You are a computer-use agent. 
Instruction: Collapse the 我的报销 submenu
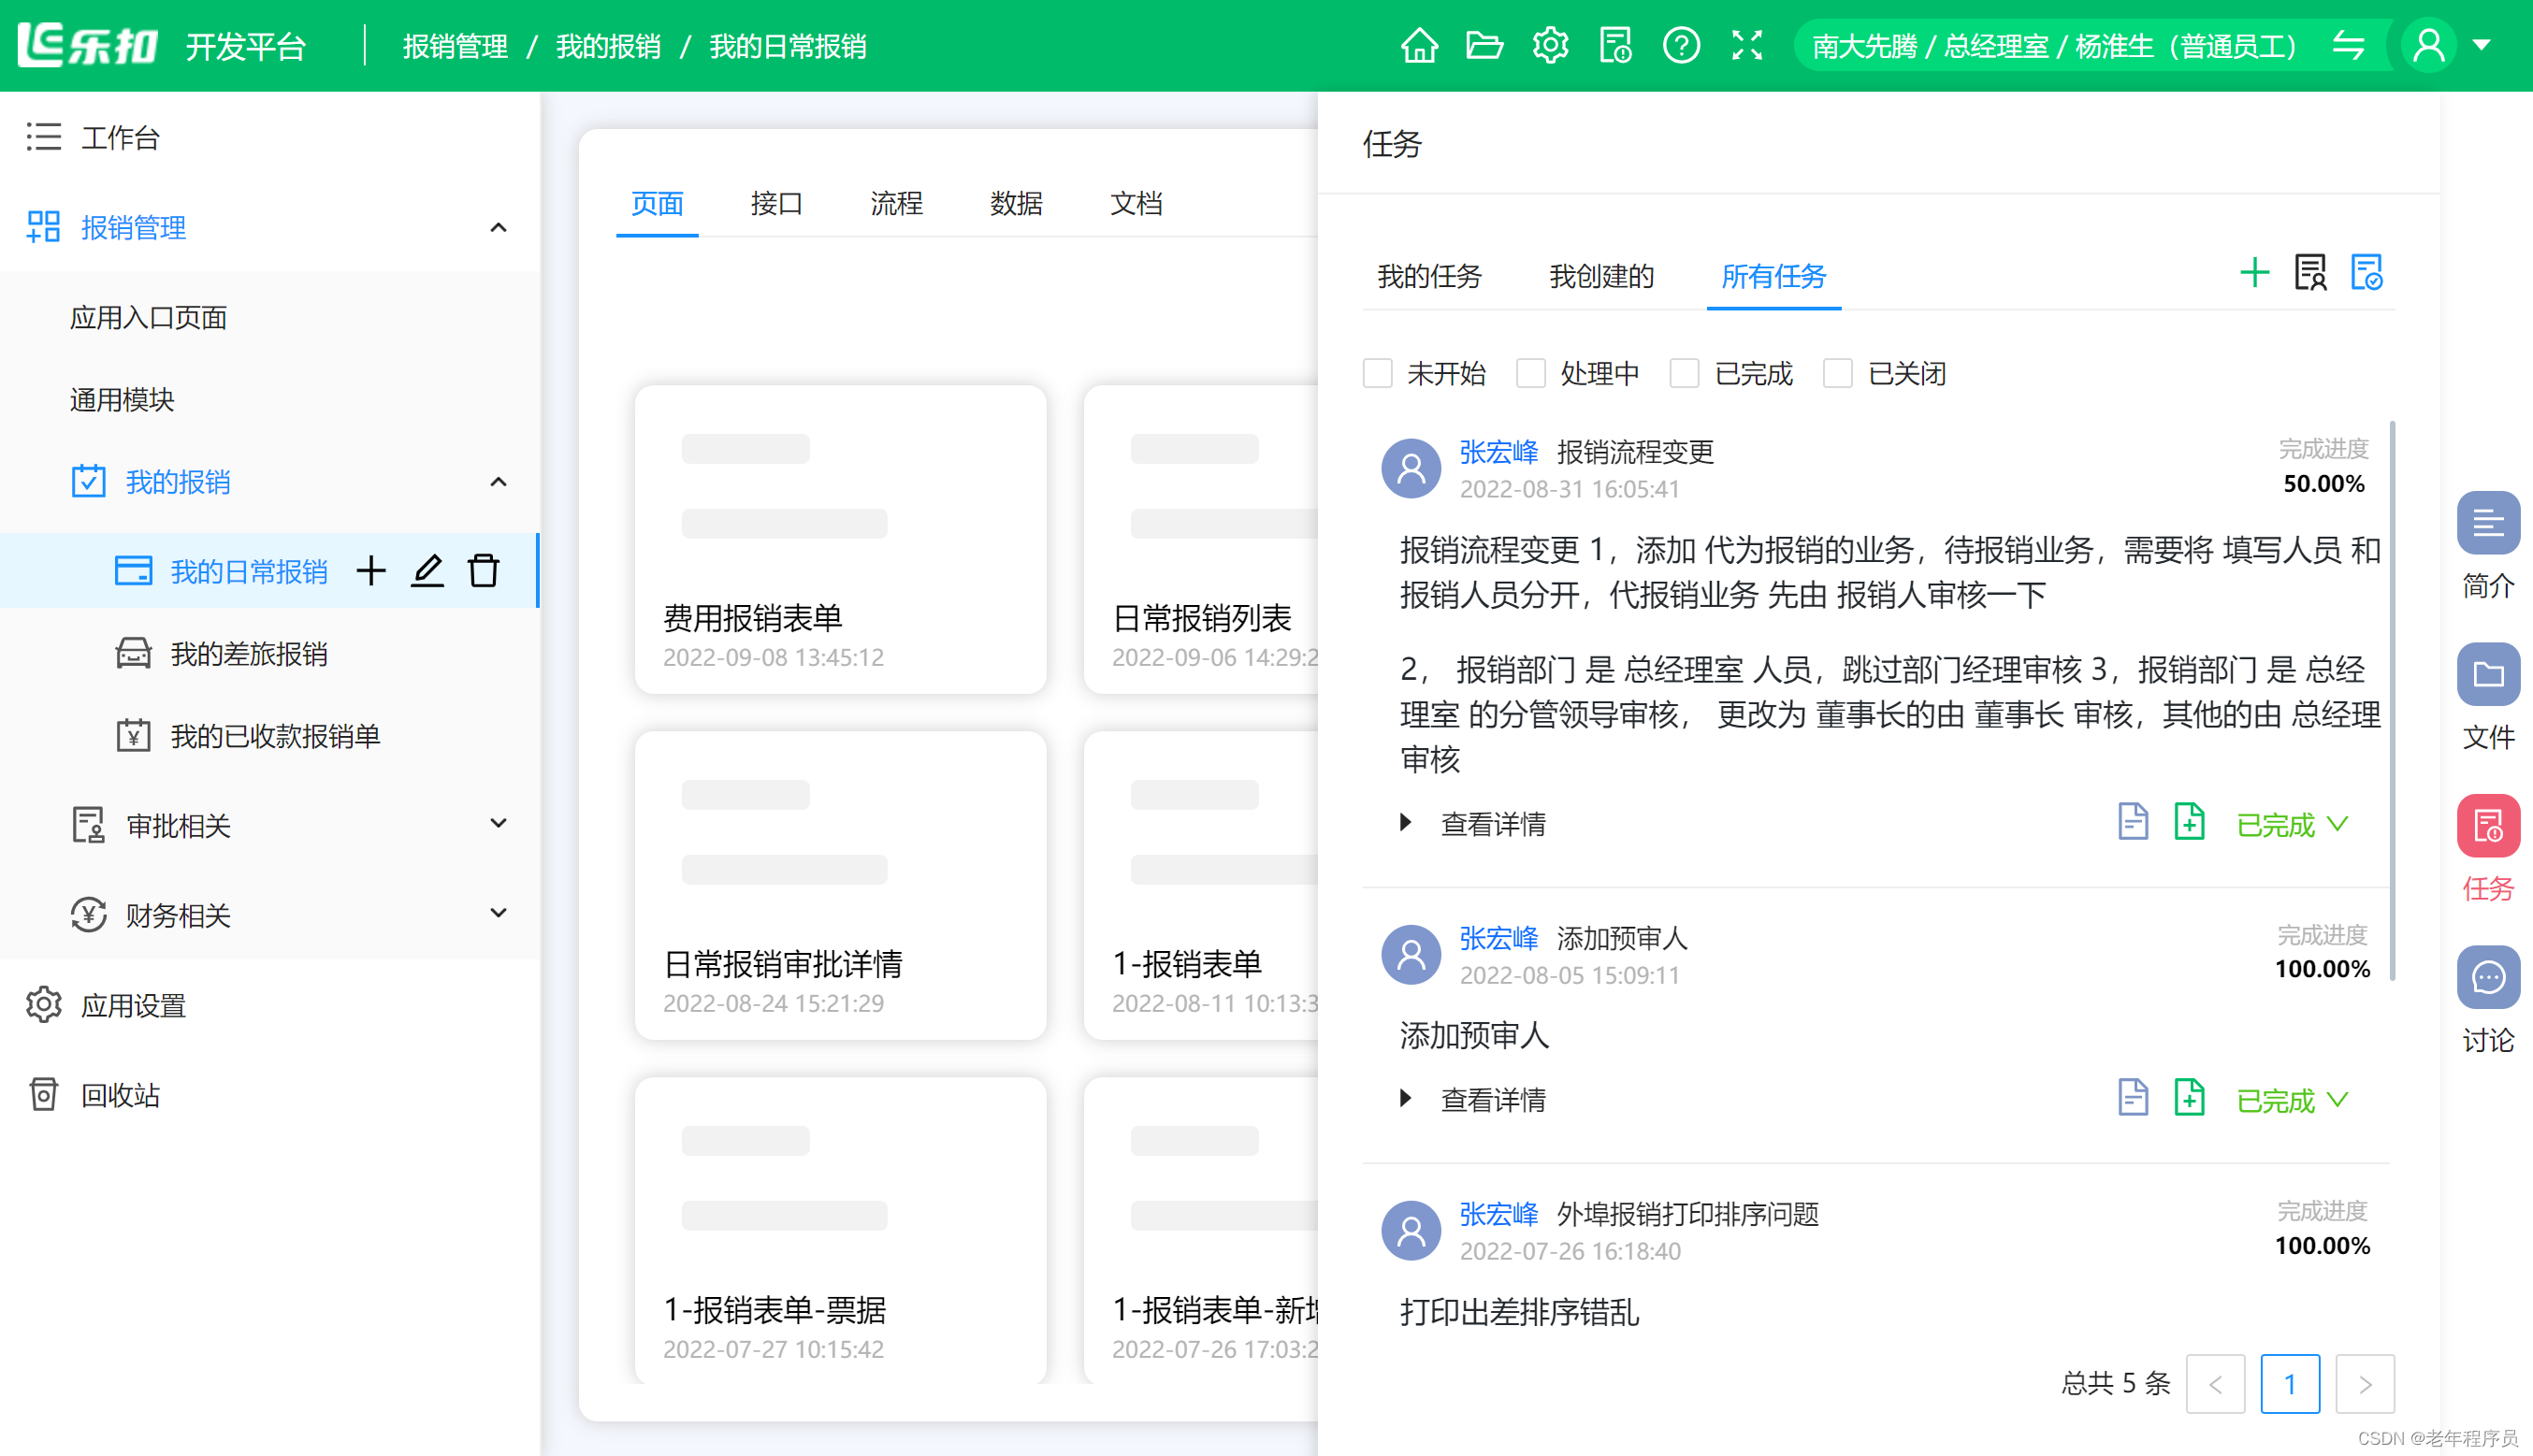[498, 482]
